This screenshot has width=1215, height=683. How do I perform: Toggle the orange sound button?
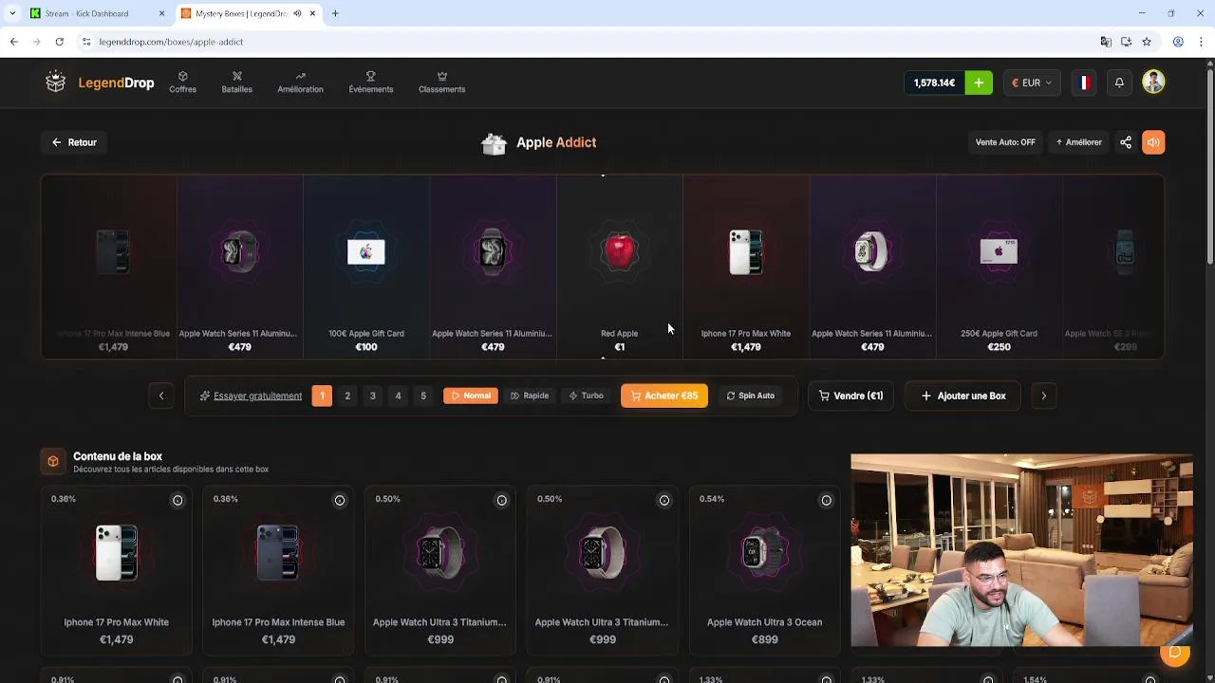coord(1153,142)
